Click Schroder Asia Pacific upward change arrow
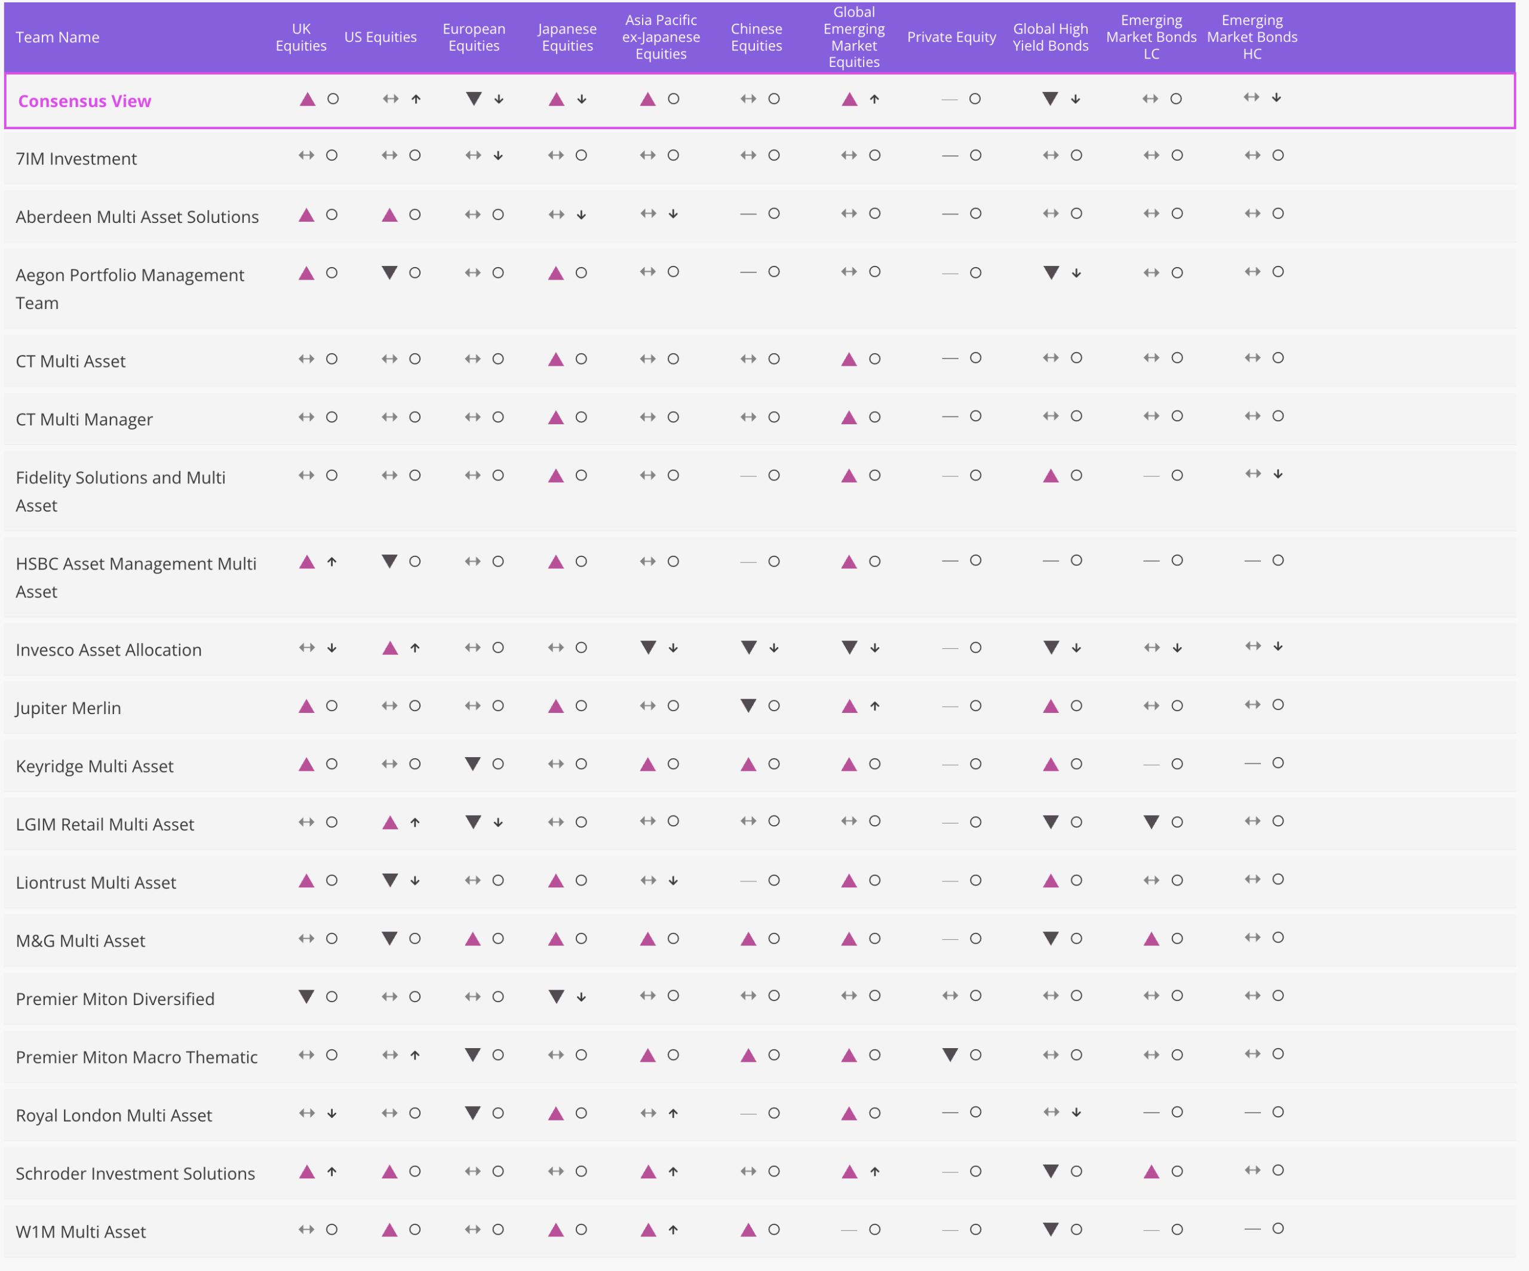 point(674,1172)
